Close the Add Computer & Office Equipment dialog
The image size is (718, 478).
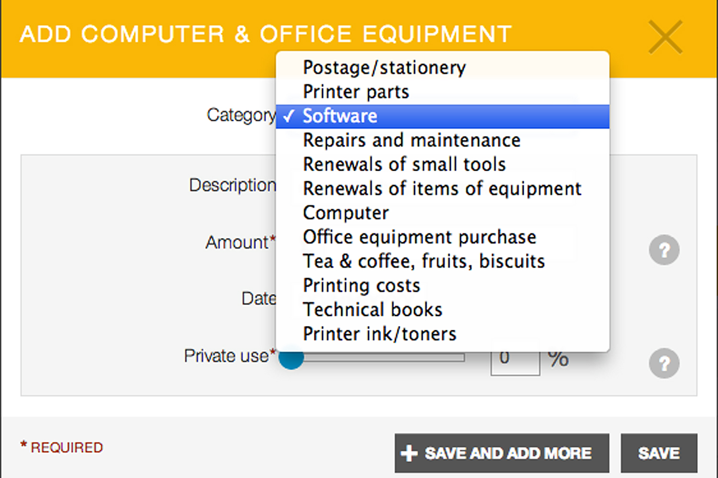[x=665, y=37]
